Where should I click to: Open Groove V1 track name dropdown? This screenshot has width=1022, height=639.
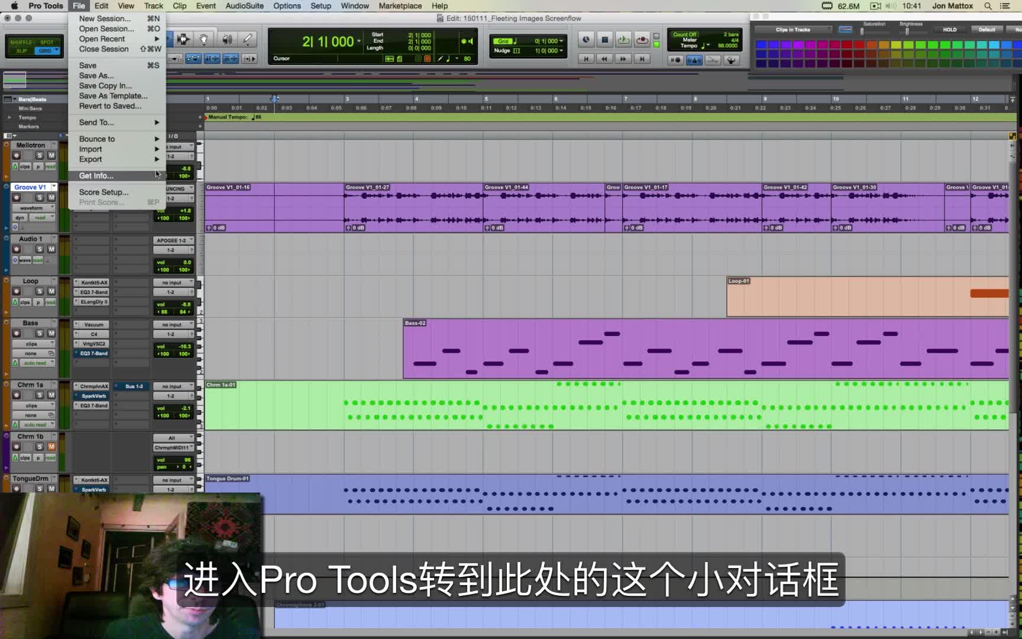point(54,187)
